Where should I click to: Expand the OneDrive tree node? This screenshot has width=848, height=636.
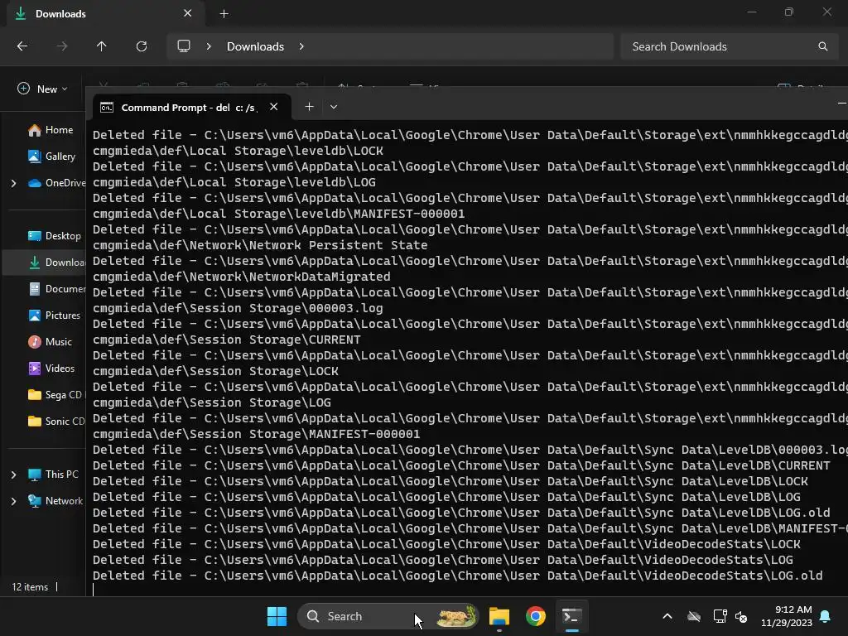[x=13, y=183]
